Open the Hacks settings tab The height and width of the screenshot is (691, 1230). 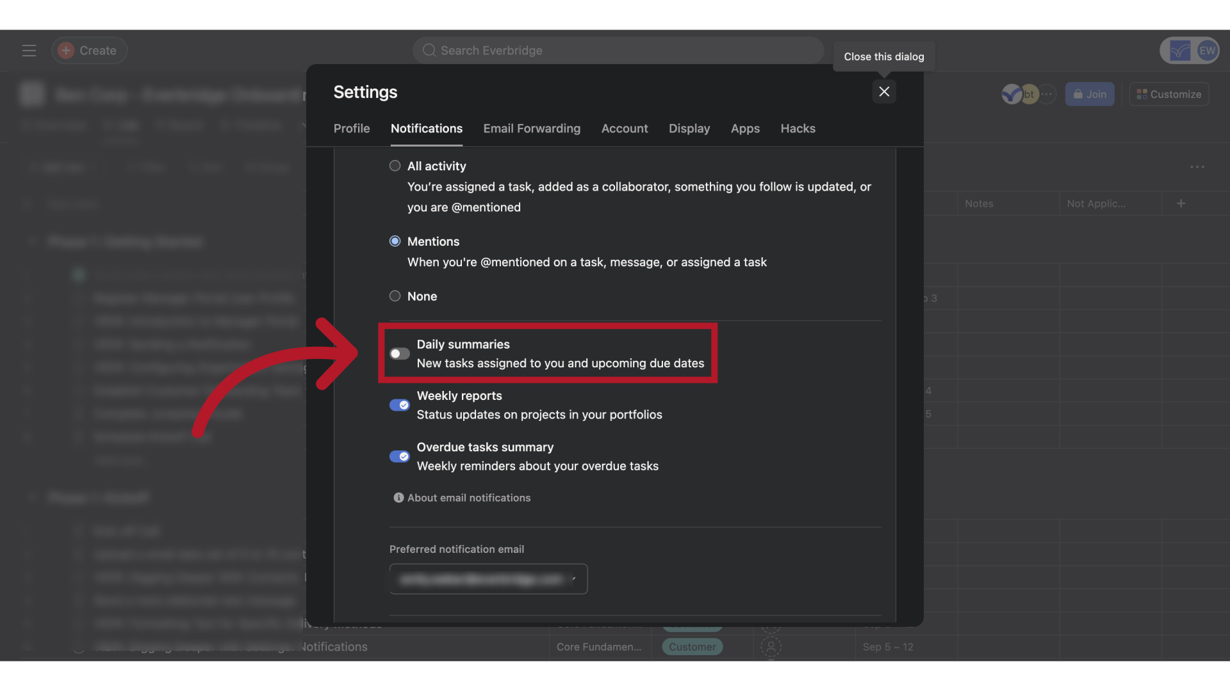[797, 128]
